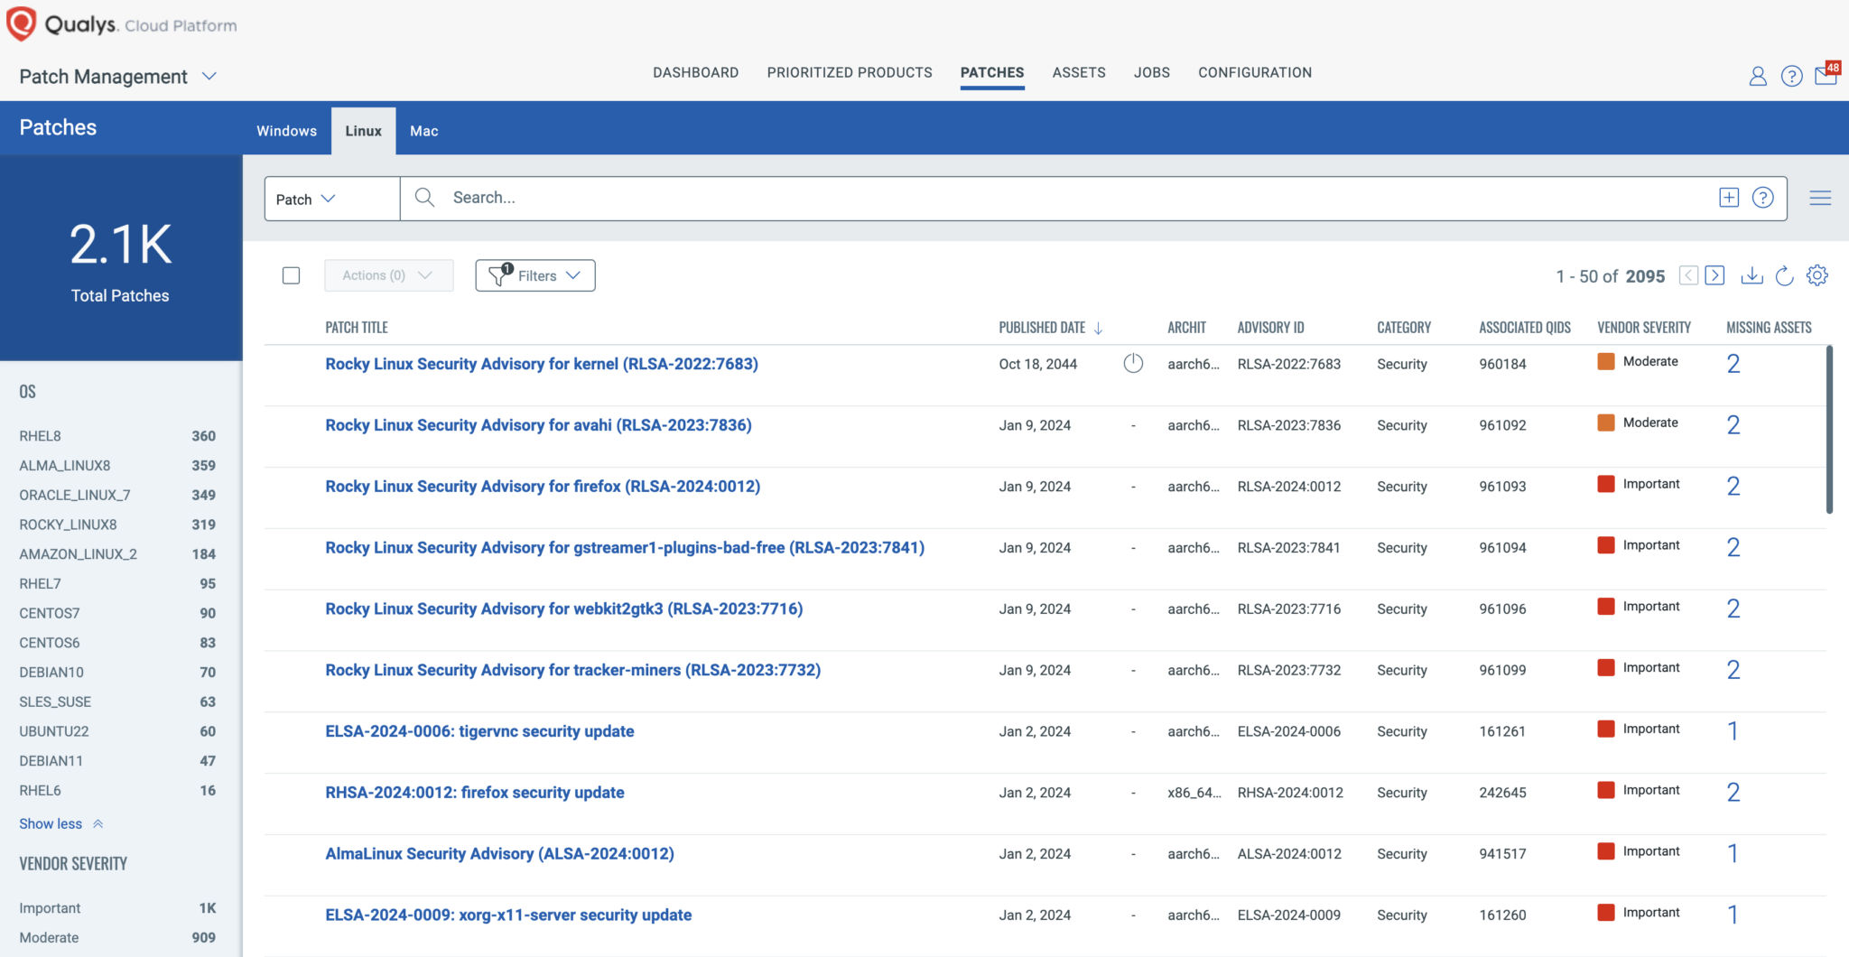
Task: Refresh the patch list
Action: (1784, 276)
